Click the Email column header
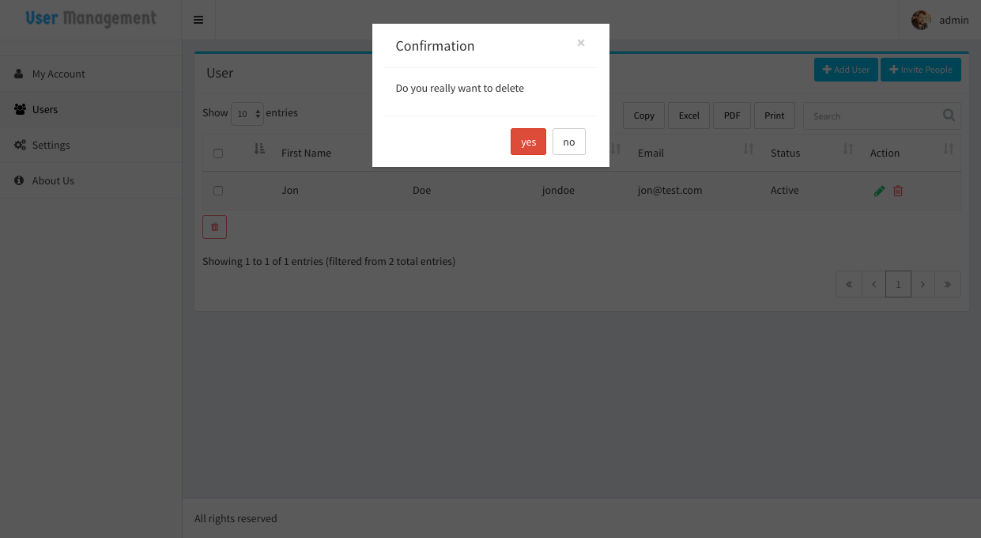981x538 pixels. point(651,153)
